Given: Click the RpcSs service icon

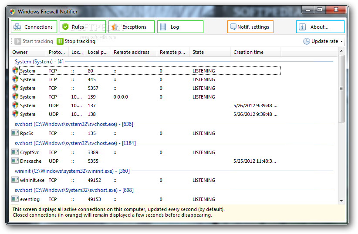Looking at the screenshot, I should click(15, 133).
